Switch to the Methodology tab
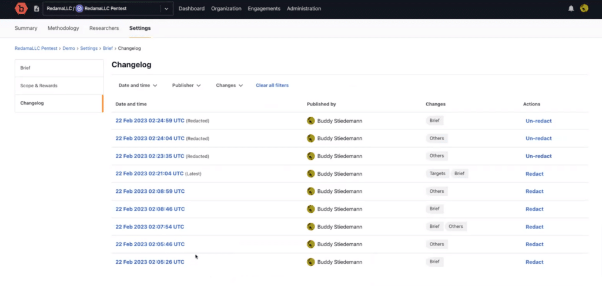602x286 pixels. point(63,28)
